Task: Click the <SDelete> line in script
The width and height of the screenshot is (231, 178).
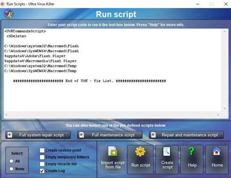Action: [x=16, y=36]
